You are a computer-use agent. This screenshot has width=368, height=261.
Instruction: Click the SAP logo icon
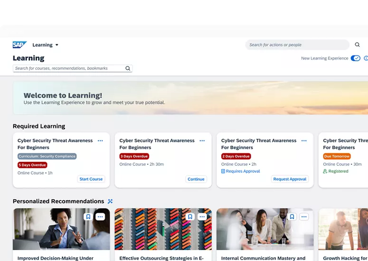[19, 45]
